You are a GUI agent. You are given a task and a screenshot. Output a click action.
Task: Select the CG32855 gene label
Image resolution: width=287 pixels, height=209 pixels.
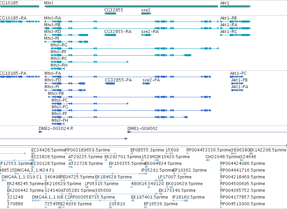[x=113, y=10]
